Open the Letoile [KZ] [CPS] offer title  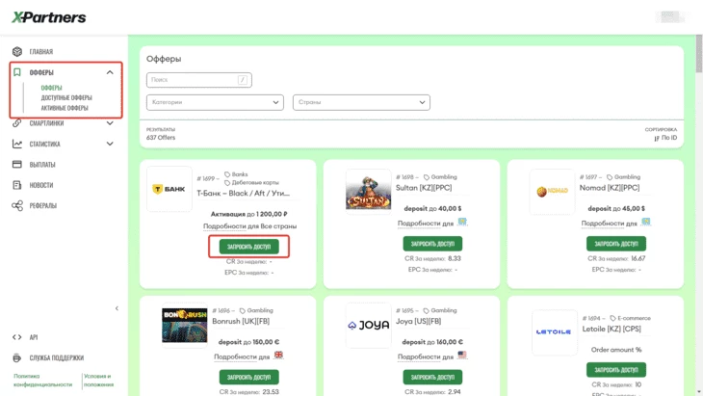click(612, 330)
